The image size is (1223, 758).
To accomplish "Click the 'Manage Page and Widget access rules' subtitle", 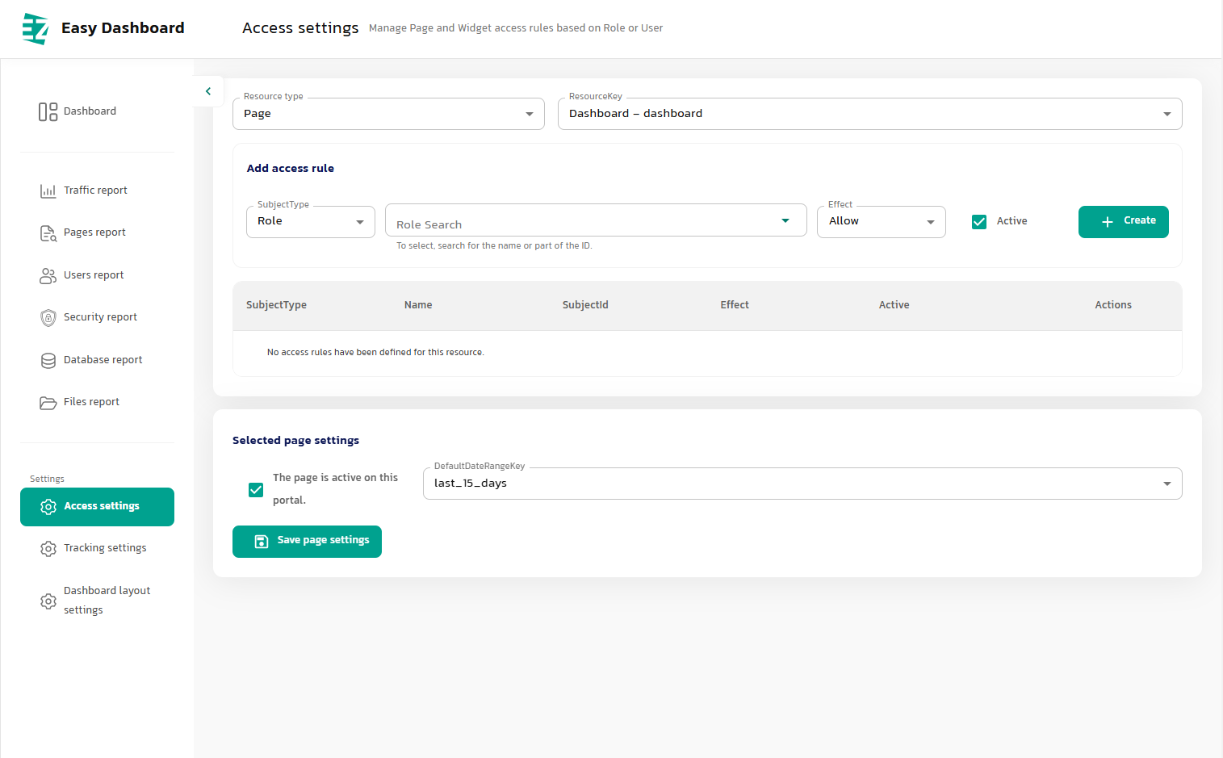I will point(516,28).
